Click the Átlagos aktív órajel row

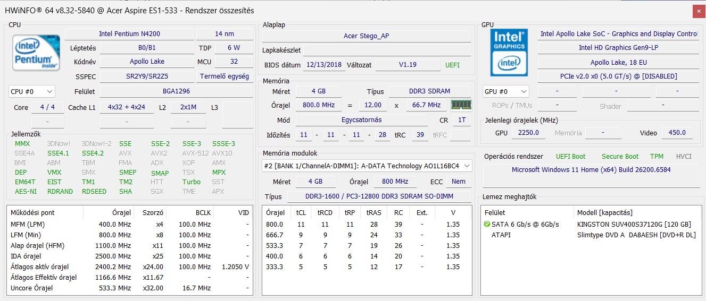[130, 266]
